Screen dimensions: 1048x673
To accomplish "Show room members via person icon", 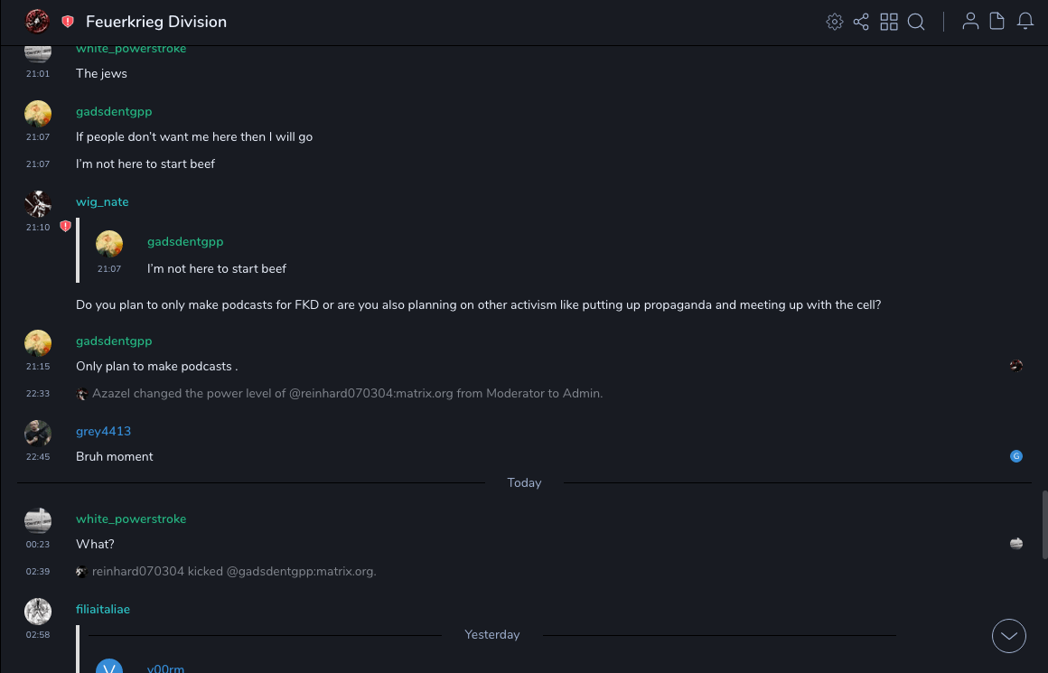I will pyautogui.click(x=970, y=22).
